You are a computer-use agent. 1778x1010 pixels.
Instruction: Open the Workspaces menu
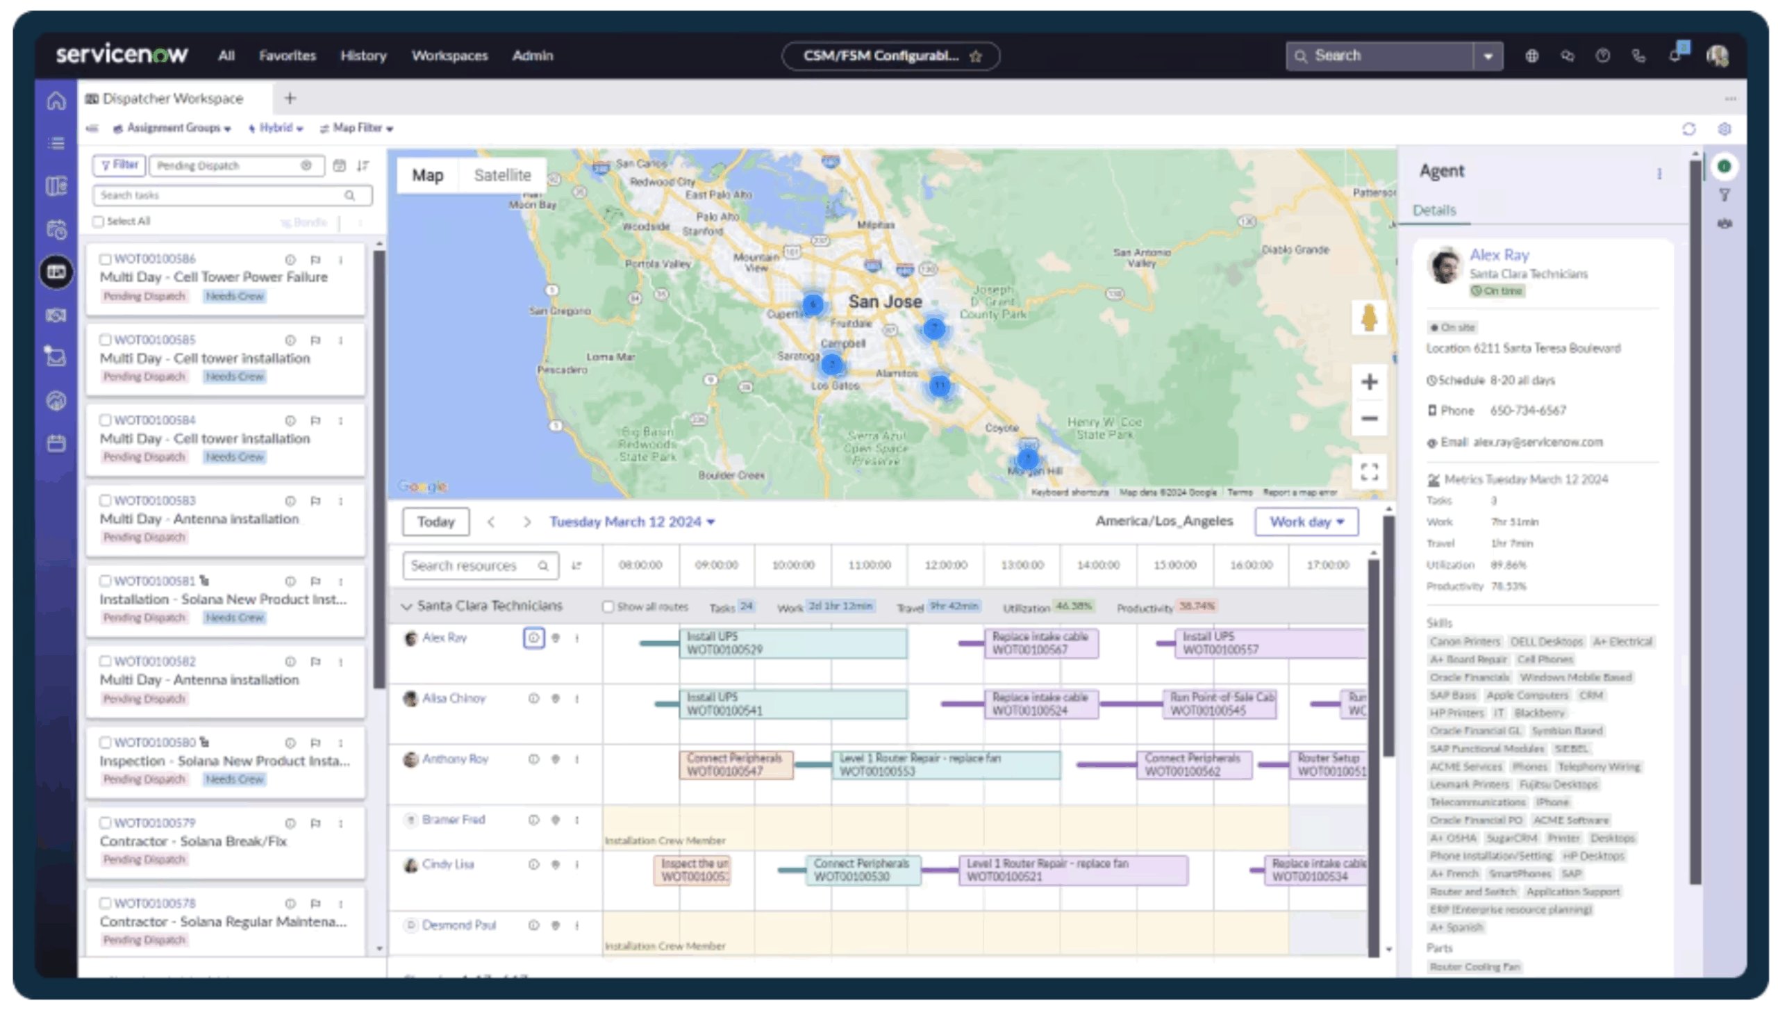(450, 56)
